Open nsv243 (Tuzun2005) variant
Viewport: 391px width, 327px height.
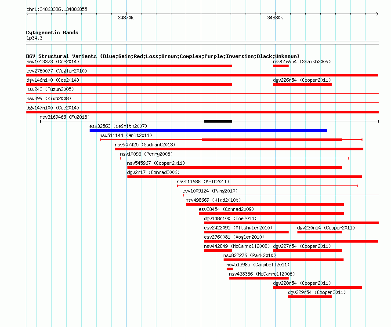point(50,89)
